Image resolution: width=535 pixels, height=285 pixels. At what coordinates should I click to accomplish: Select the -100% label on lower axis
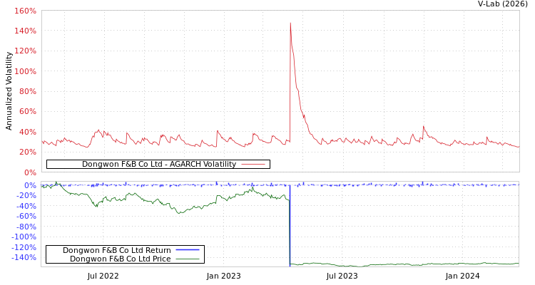tap(24, 237)
